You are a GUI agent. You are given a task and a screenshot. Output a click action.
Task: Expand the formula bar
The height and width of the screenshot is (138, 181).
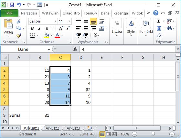coord(178,49)
